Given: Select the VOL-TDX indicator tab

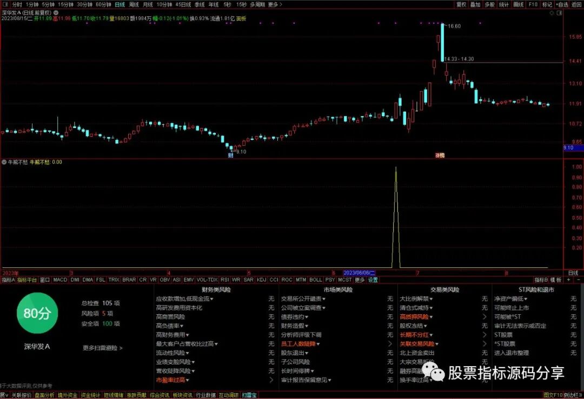Looking at the screenshot, I should [207, 280].
